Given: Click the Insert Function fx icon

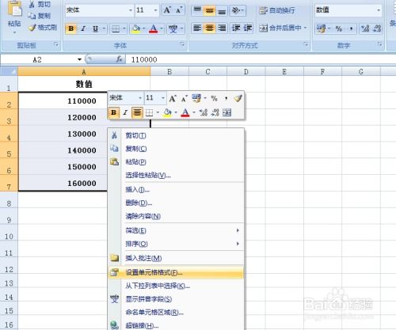Looking at the screenshot, I should coord(120,59).
